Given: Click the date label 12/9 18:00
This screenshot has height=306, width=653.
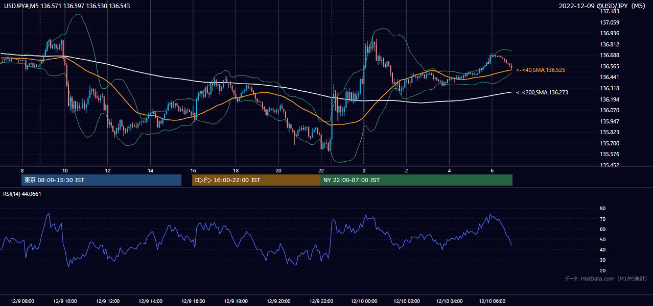Looking at the screenshot, I should click(236, 301).
